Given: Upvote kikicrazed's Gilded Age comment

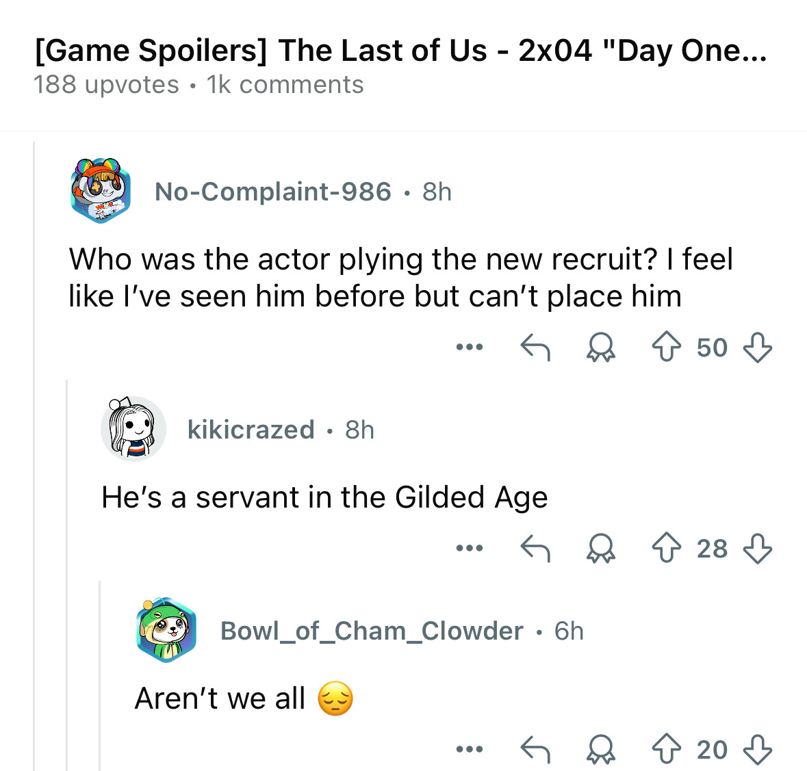Looking at the screenshot, I should coord(667,548).
